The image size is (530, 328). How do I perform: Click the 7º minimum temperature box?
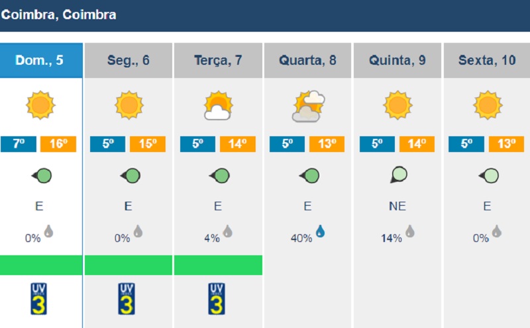[19, 144]
